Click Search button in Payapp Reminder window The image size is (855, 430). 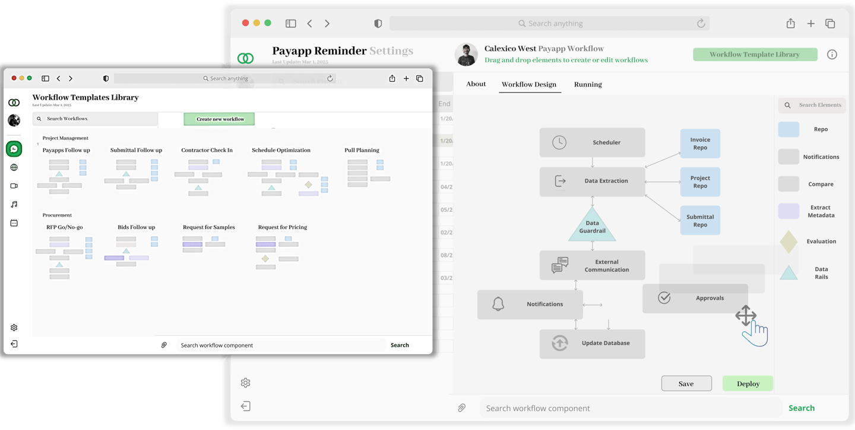coord(802,408)
